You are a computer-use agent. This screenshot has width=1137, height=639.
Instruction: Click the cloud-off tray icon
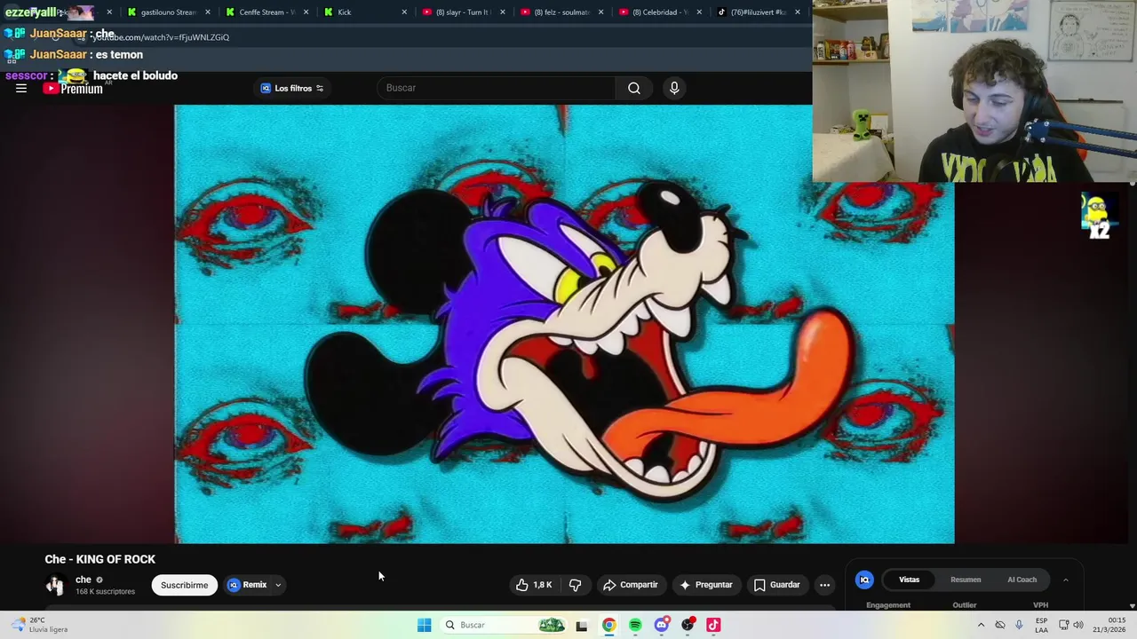[x=1000, y=625]
